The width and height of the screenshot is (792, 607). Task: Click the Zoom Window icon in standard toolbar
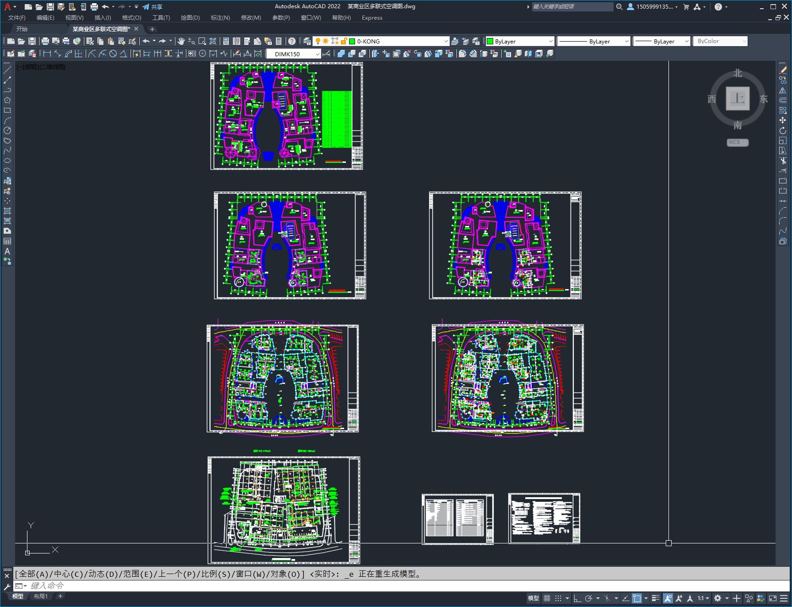(x=202, y=41)
